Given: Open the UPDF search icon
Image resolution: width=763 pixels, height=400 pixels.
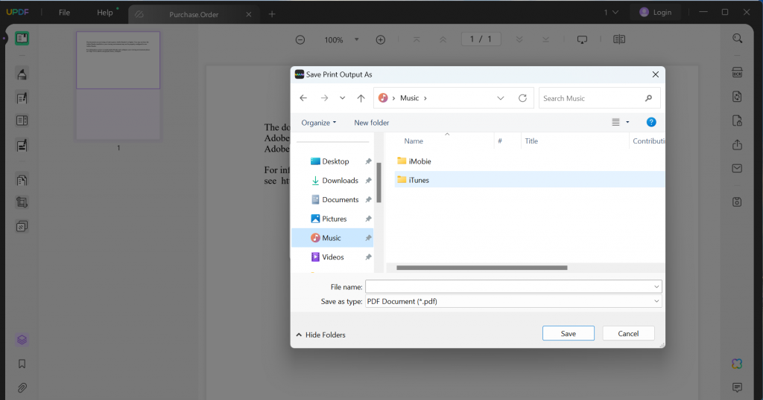Looking at the screenshot, I should pos(737,39).
